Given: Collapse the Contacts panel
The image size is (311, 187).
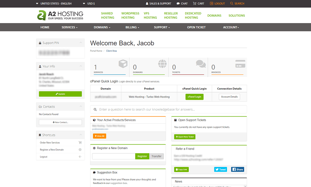Looking at the screenshot, I should (81, 107).
